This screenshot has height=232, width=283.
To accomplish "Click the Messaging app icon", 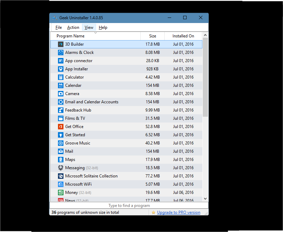I will (x=61, y=168).
